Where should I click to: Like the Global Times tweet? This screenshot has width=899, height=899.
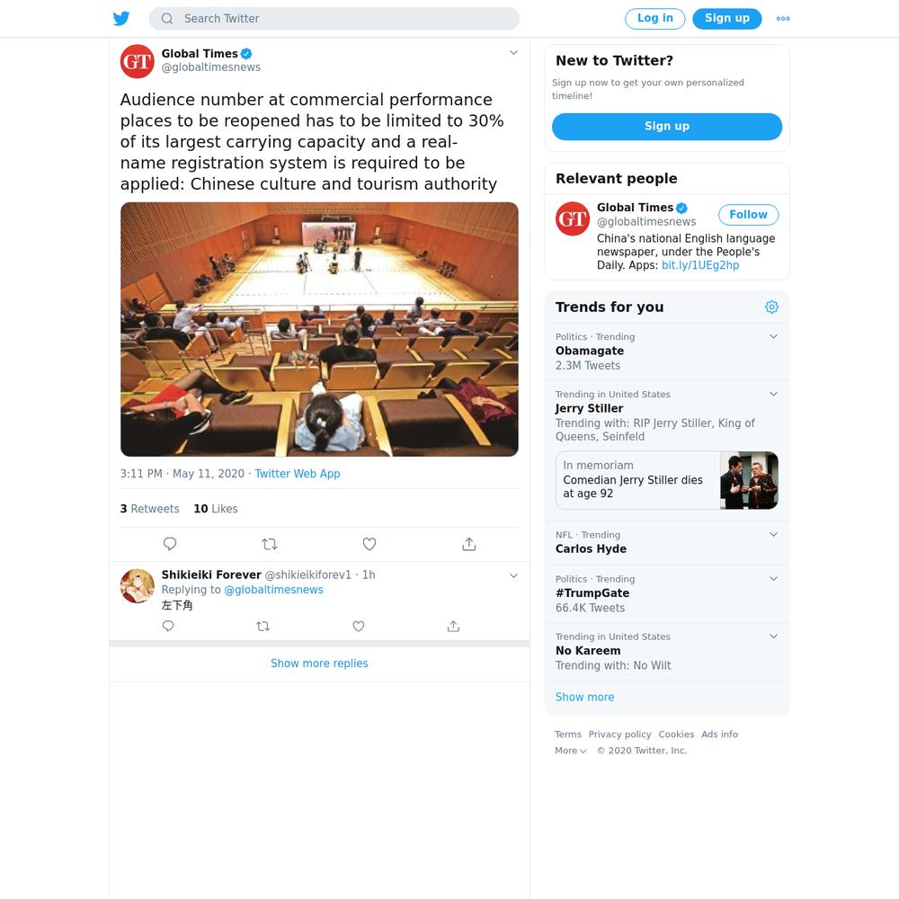pyautogui.click(x=369, y=544)
